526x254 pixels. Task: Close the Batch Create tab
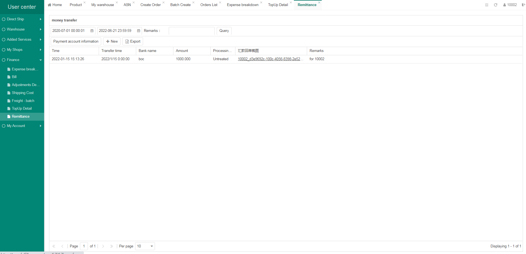pyautogui.click(x=193, y=2)
